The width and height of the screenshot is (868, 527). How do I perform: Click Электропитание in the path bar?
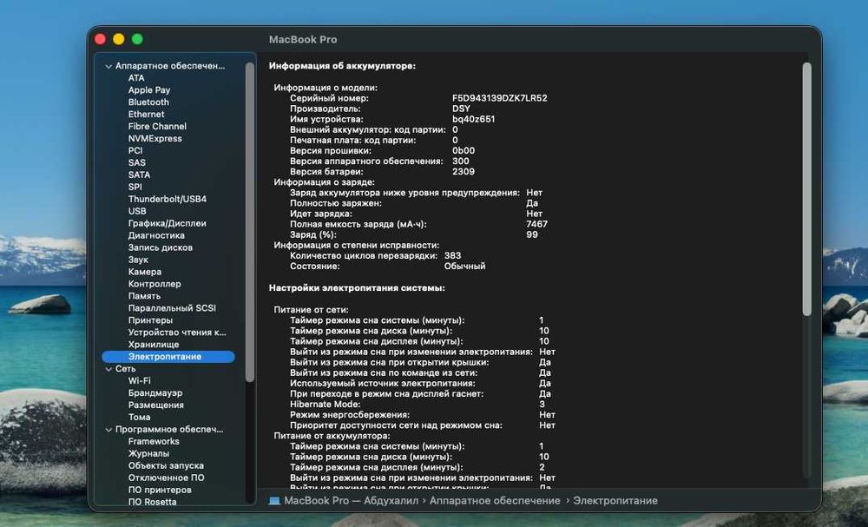click(x=615, y=501)
